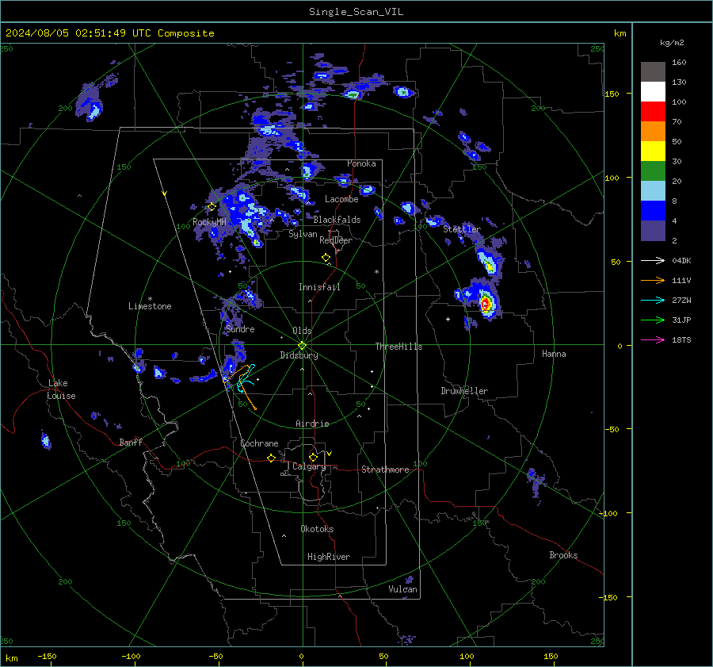The image size is (713, 667).
Task: Click the HighRiver city label
Action: point(329,557)
